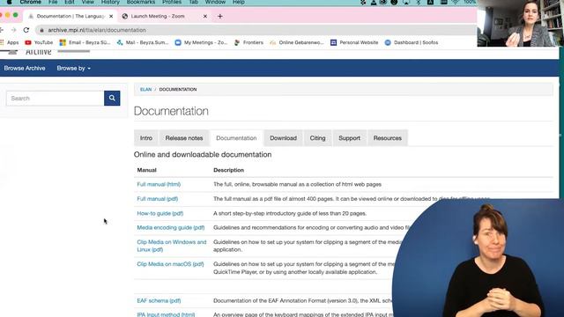Expand the Browse by dropdown
564x317 pixels.
coord(74,68)
